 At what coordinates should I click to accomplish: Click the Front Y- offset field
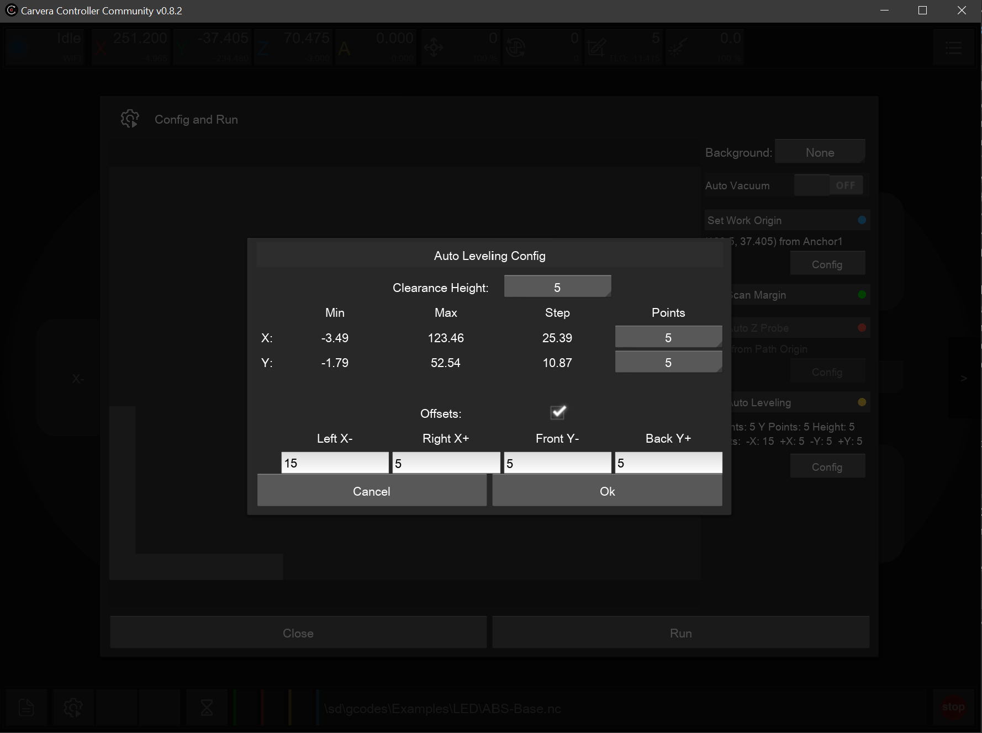[x=557, y=463]
